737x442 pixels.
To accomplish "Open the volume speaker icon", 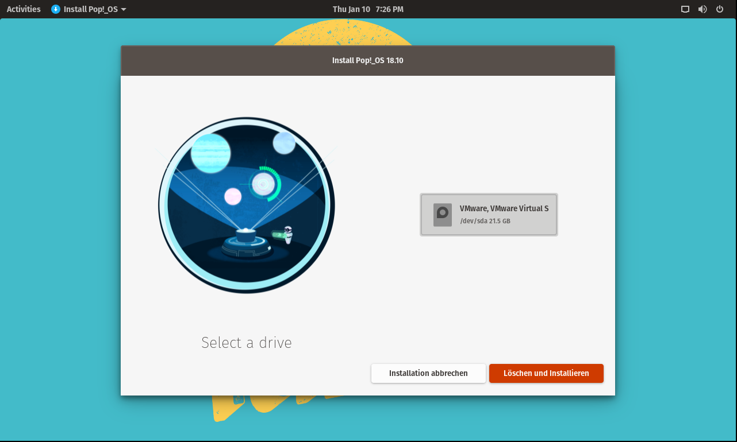I will [702, 9].
